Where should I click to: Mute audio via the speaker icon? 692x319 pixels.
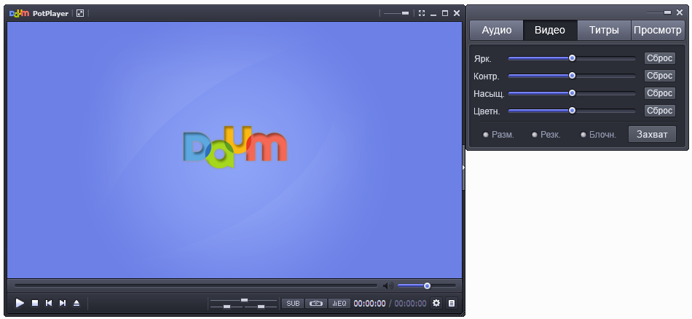[388, 286]
